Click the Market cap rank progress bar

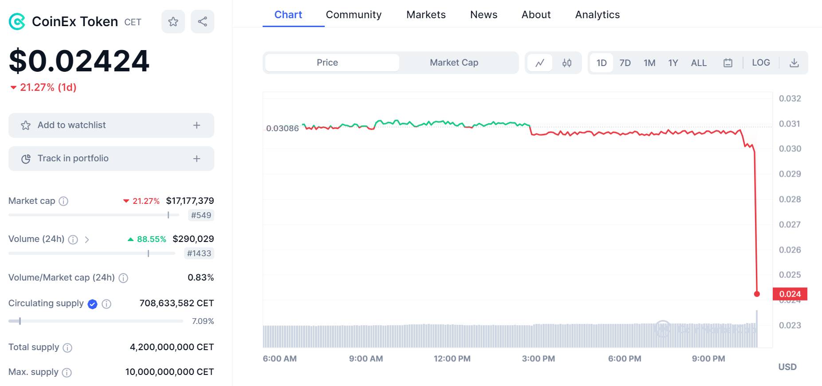(x=94, y=215)
